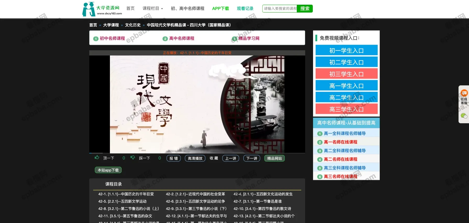The image size is (469, 223).
Task: Select lecture 42-1 中国历史的千年巨变
Action: pos(126,194)
